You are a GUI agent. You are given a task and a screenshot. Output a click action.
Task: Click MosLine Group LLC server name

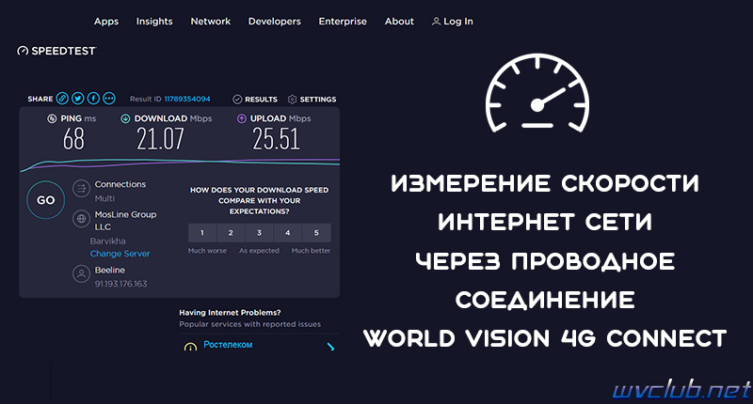pyautogui.click(x=125, y=221)
